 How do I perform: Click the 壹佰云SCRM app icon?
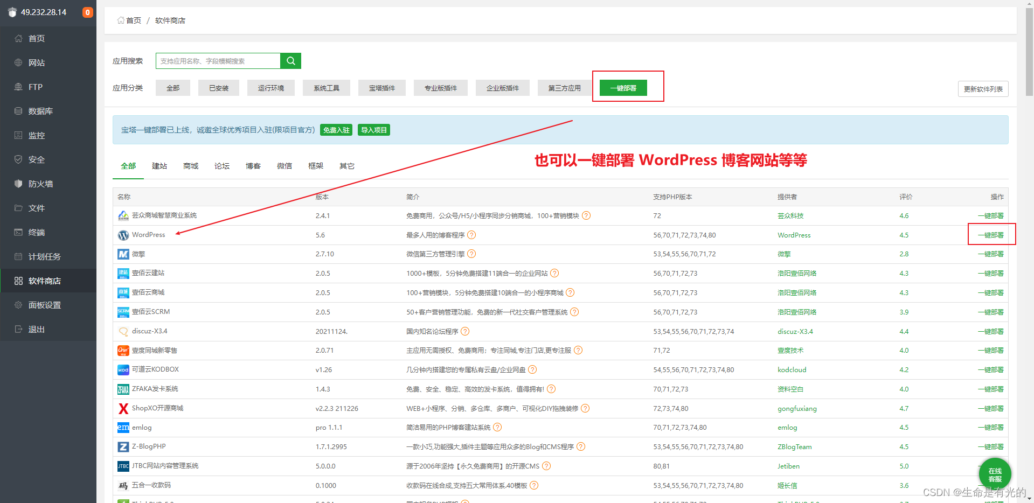(x=123, y=312)
